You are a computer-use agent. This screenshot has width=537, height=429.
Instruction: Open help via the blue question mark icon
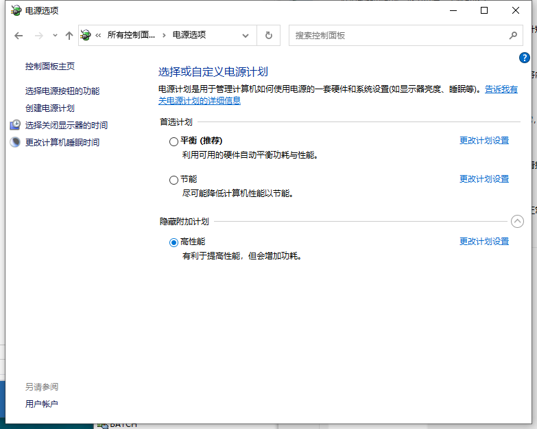(525, 58)
